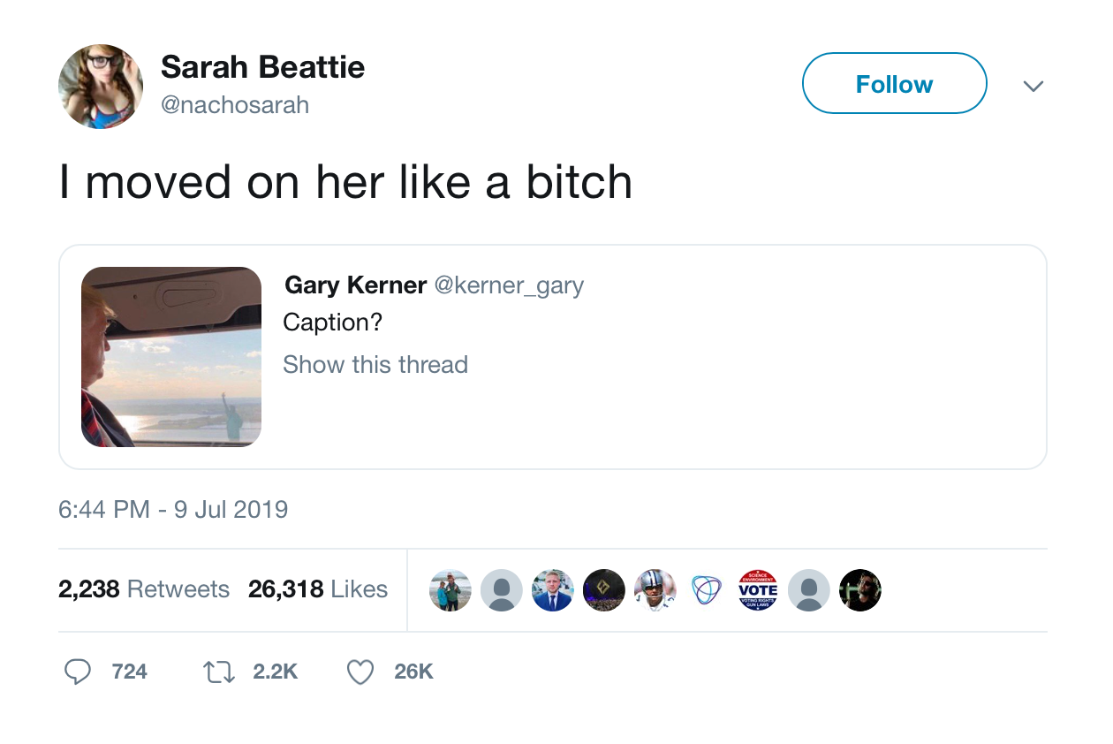View the 2,238 Retweets list
The width and height of the screenshot is (1113, 744).
[144, 589]
